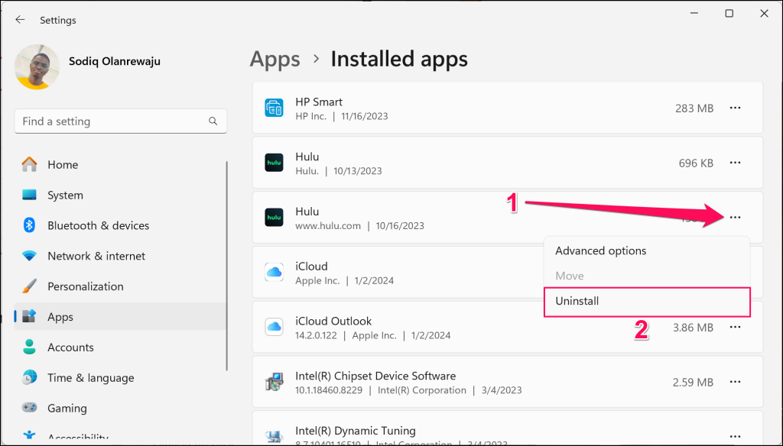783x446 pixels.
Task: Click the HP Smart app icon
Action: pyautogui.click(x=274, y=108)
